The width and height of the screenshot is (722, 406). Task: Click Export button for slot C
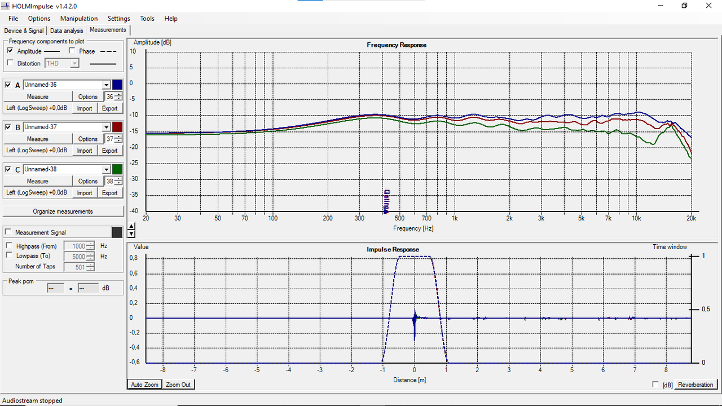pos(109,193)
